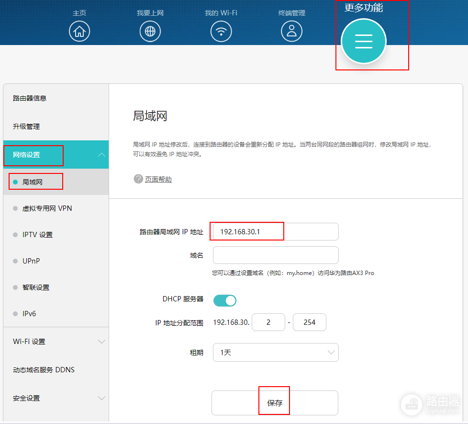Screen dimensions: 468x424
Task: Click the IP range end field 254
Action: coord(310,322)
